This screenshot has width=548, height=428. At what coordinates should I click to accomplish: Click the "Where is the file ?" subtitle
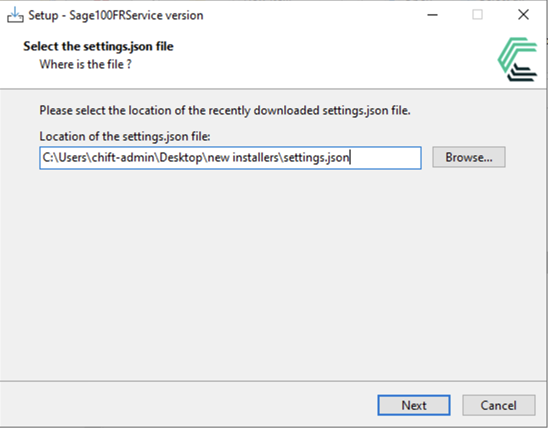(86, 64)
